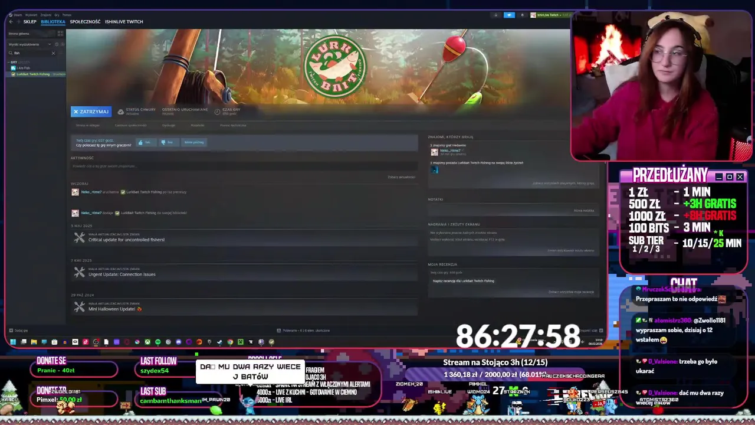Image resolution: width=755 pixels, height=425 pixels.
Task: Stop the game with the ZATRZYMAJ button
Action: (91, 112)
